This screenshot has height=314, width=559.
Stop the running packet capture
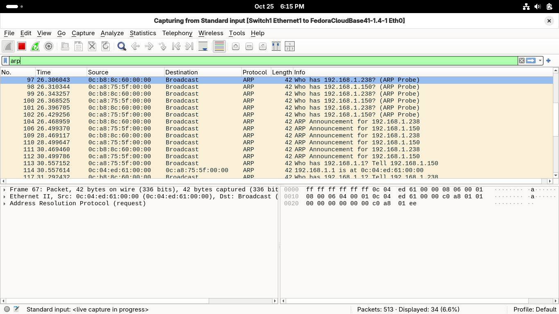pyautogui.click(x=22, y=47)
